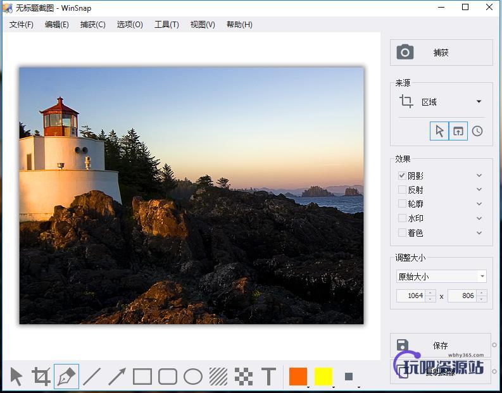Toggle include mouse cursor option
The width and height of the screenshot is (502, 393).
point(439,131)
